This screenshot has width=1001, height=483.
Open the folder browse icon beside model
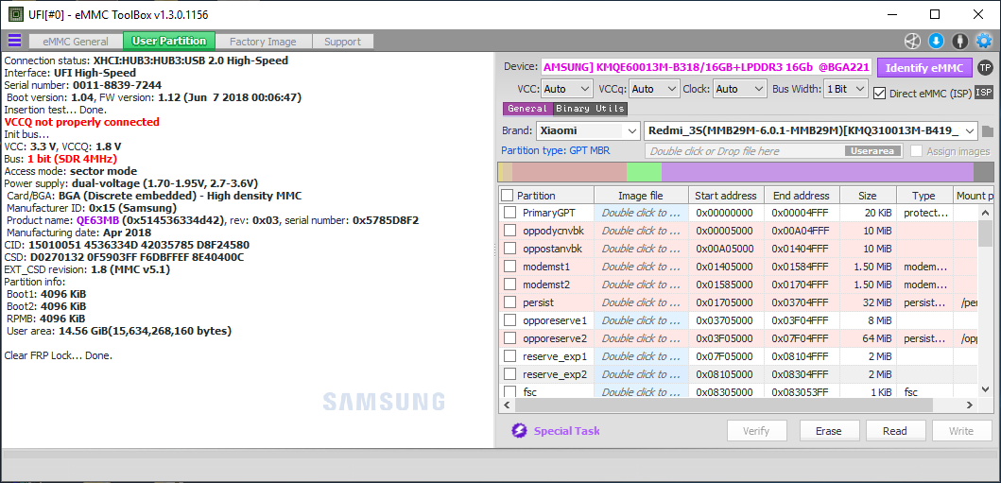pos(988,131)
